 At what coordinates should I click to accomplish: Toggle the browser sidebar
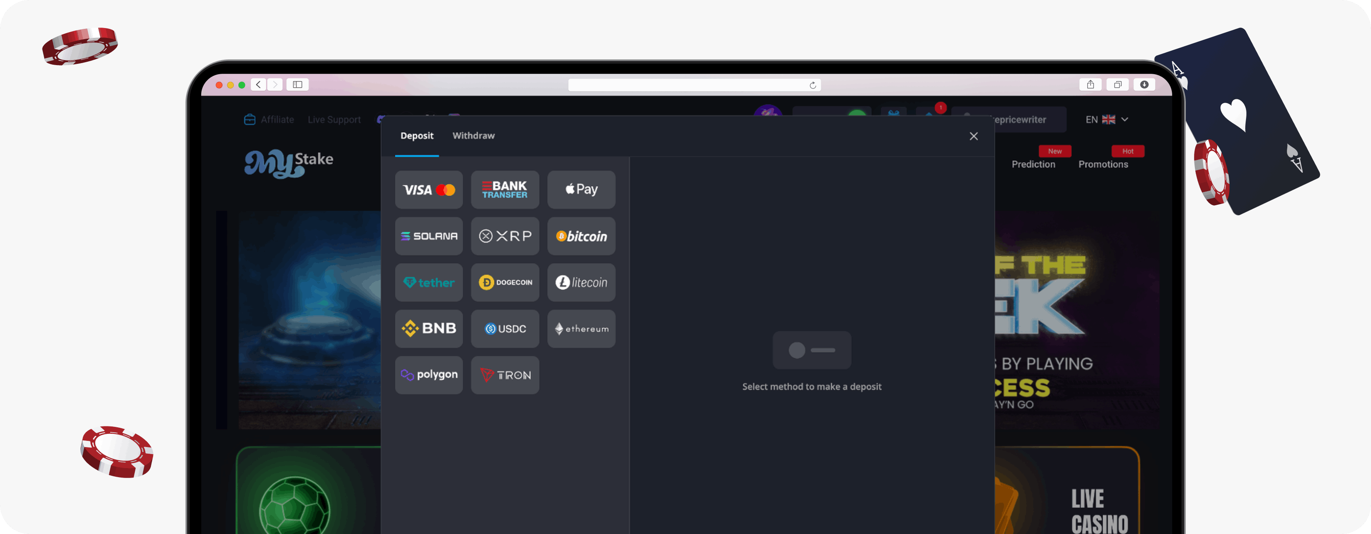pos(297,84)
